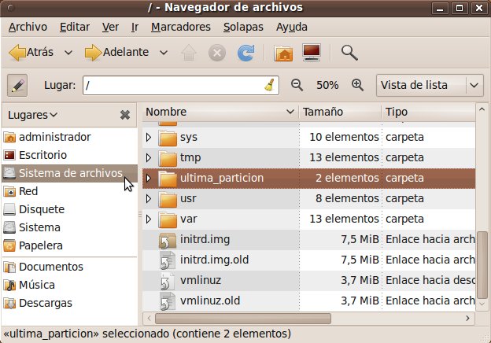Select the usr folder row

point(308,198)
